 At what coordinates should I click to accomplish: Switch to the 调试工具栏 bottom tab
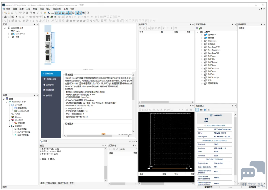[x=63, y=183]
